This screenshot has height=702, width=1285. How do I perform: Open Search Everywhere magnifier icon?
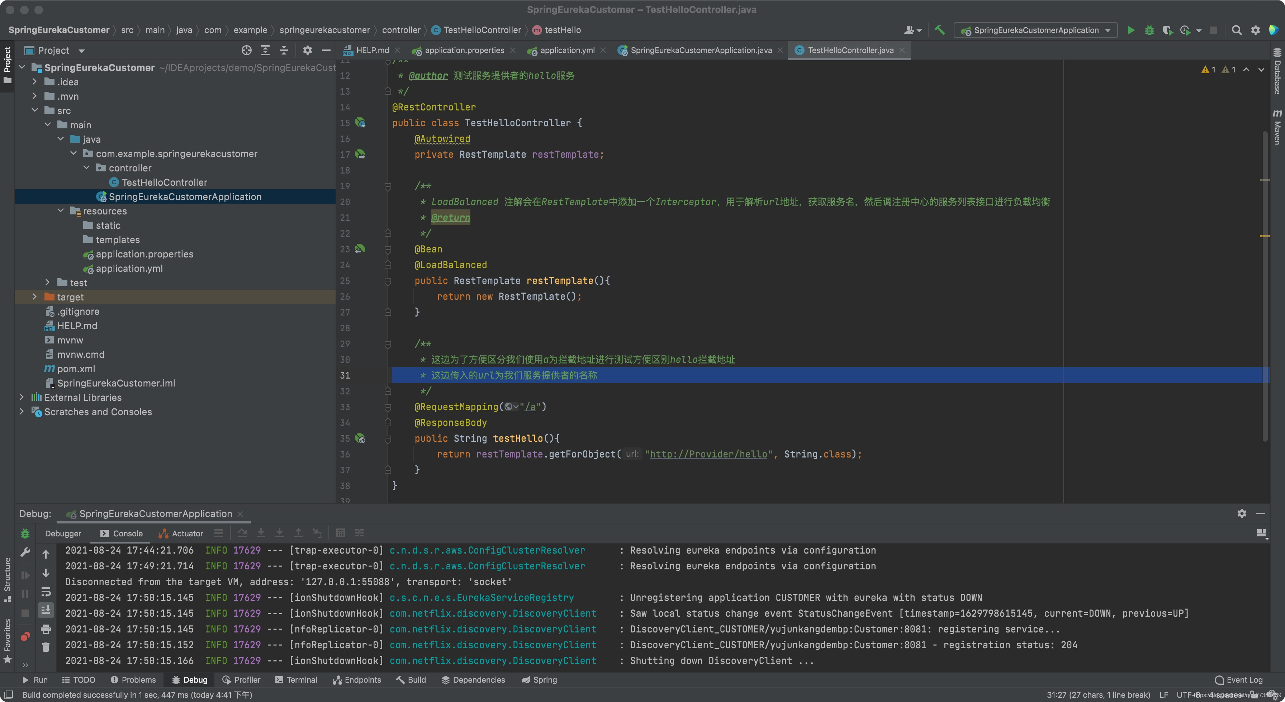click(1236, 30)
